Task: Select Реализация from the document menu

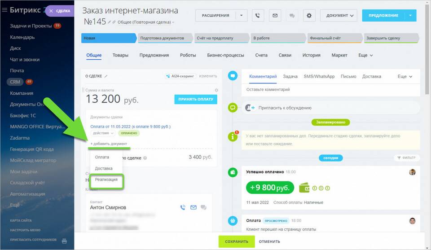Action: pos(106,180)
